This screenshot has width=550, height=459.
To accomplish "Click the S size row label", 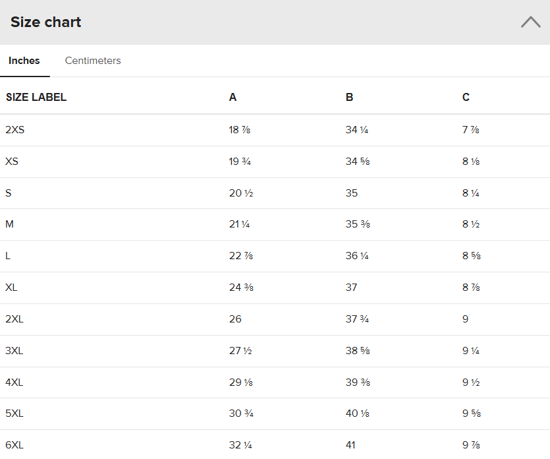I will pos(9,193).
